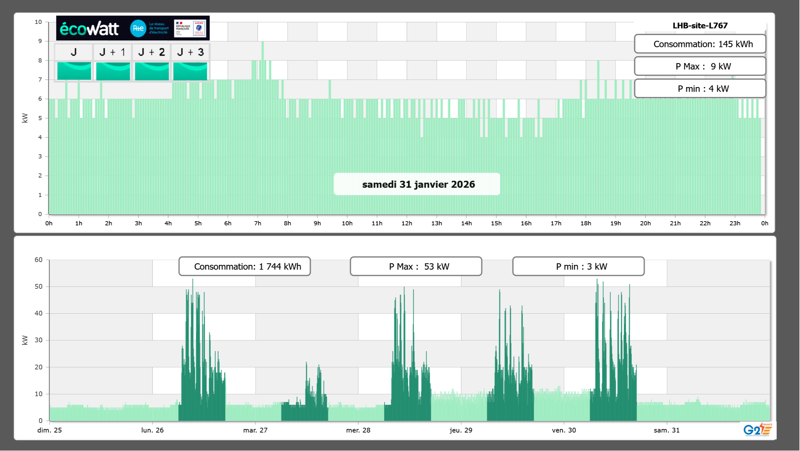Click the green signal tile under J + 2
Image resolution: width=800 pixels, height=451 pixels.
(152, 71)
